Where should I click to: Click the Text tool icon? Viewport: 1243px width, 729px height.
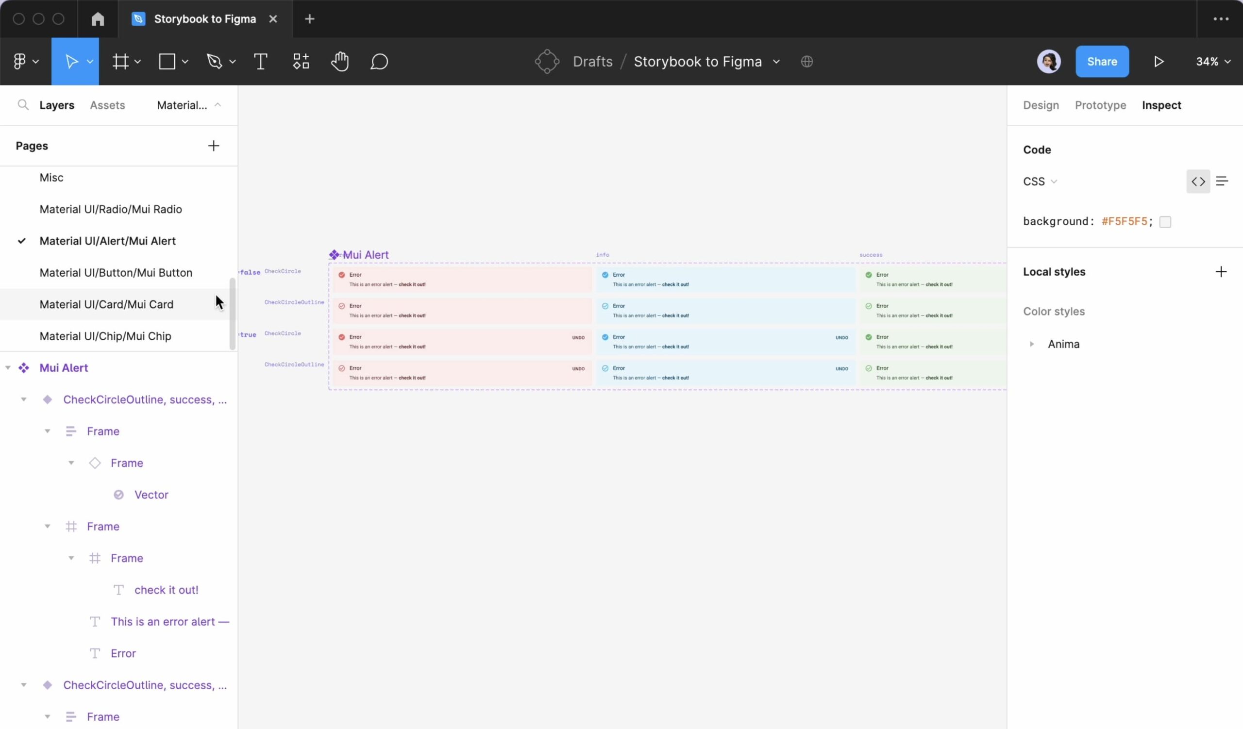[x=260, y=61]
